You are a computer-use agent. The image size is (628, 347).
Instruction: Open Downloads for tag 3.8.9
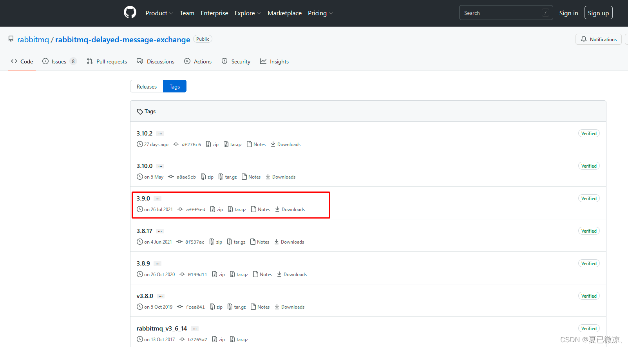tap(292, 275)
